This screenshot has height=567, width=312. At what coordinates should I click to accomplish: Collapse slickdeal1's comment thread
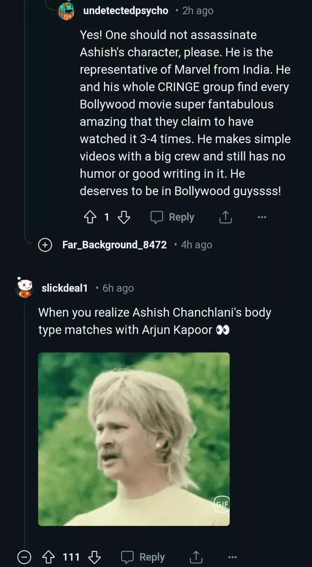[24, 557]
